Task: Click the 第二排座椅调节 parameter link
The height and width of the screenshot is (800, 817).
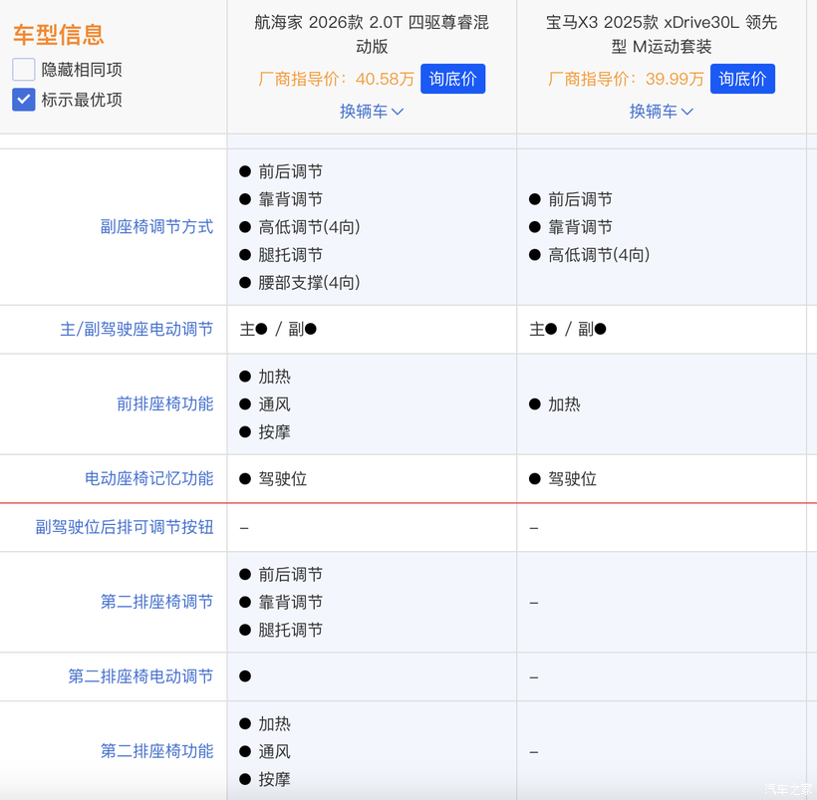Action: (x=156, y=602)
